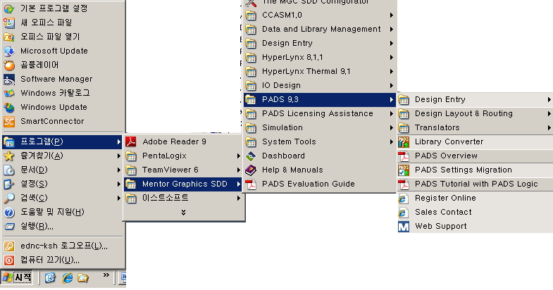Click the Help & Manuals book icon
553x290 pixels.
[251, 170]
